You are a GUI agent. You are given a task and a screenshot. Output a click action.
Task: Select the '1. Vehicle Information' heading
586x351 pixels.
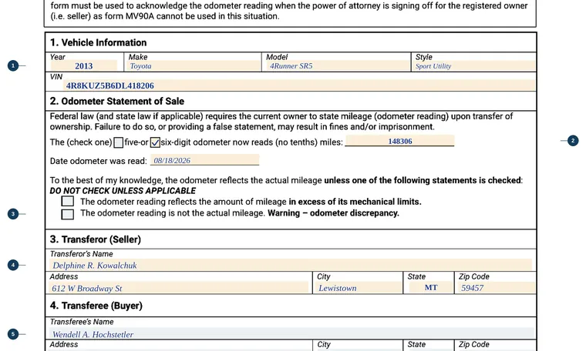point(98,42)
